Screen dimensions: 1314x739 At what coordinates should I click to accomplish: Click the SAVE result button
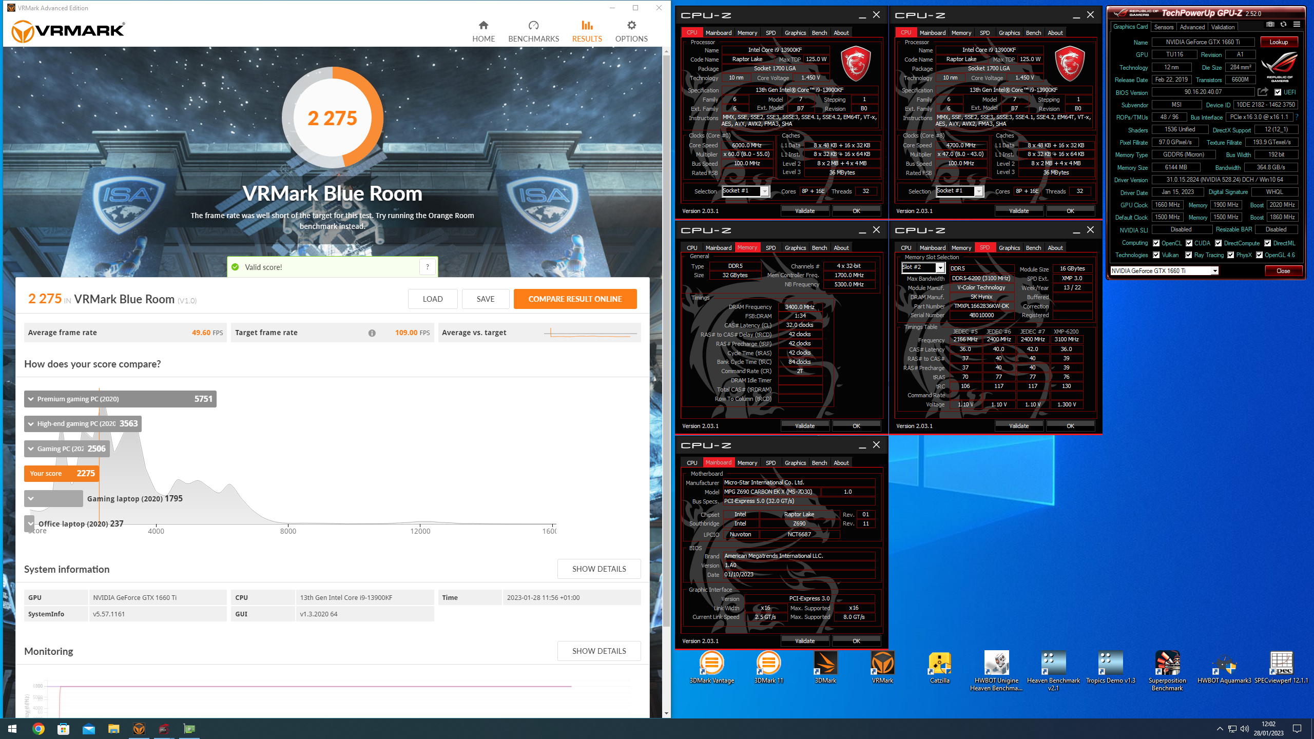click(485, 299)
